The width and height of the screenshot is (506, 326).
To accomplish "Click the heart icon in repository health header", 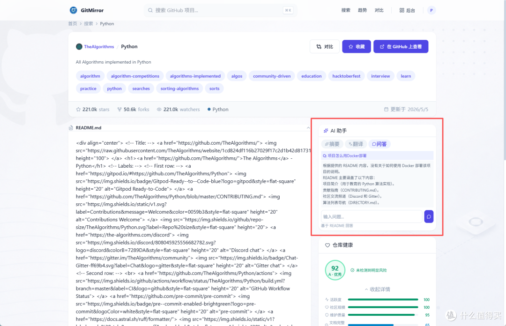I will coord(327,245).
